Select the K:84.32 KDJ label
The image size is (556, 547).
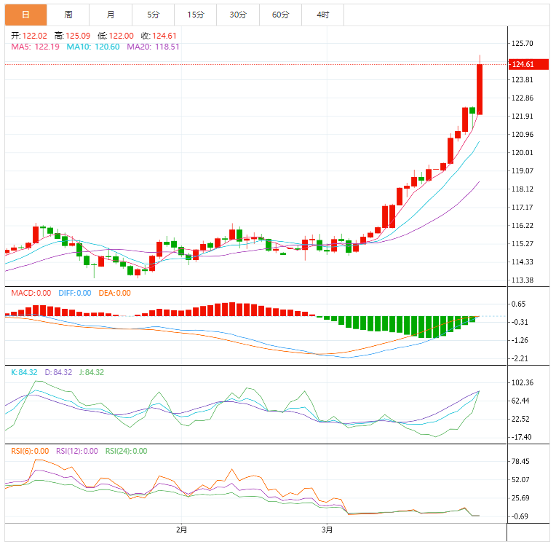[x=23, y=372]
